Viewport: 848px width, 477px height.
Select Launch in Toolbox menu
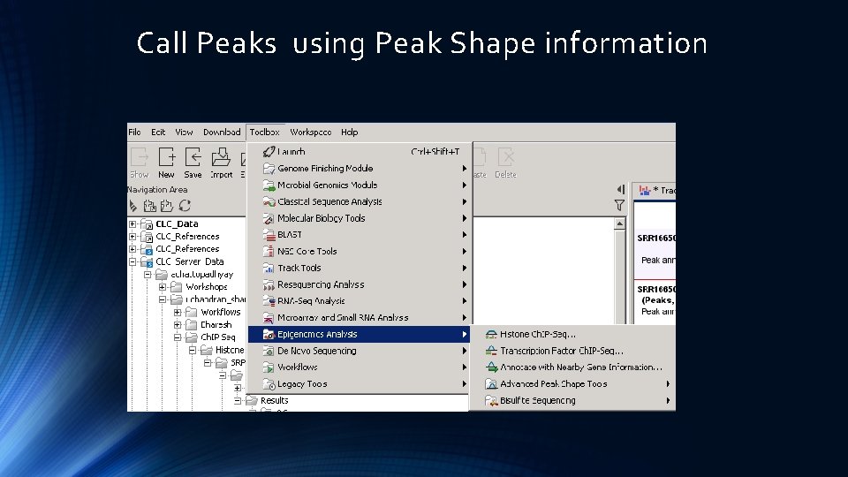pyautogui.click(x=360, y=152)
